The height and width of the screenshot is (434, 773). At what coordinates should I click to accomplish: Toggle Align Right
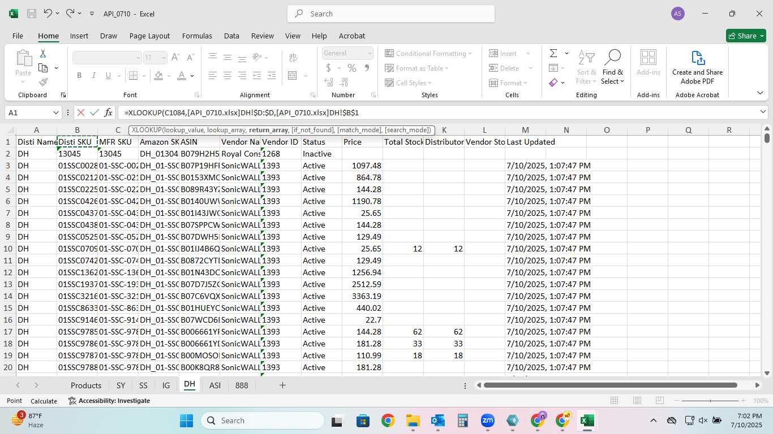pyautogui.click(x=242, y=75)
